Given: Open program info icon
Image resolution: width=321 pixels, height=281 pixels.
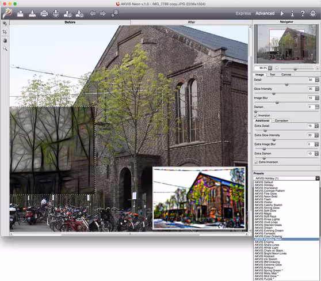Looking at the screenshot, I should point(292,13).
